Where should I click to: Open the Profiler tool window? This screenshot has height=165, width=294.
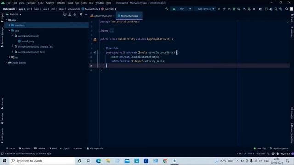[78, 148]
